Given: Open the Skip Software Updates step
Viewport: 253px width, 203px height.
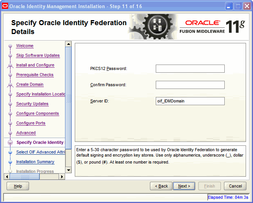Looking at the screenshot, I should (x=38, y=55).
